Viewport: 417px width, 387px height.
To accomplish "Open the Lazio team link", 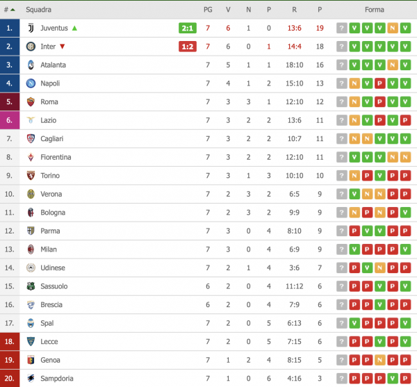I will tap(49, 120).
